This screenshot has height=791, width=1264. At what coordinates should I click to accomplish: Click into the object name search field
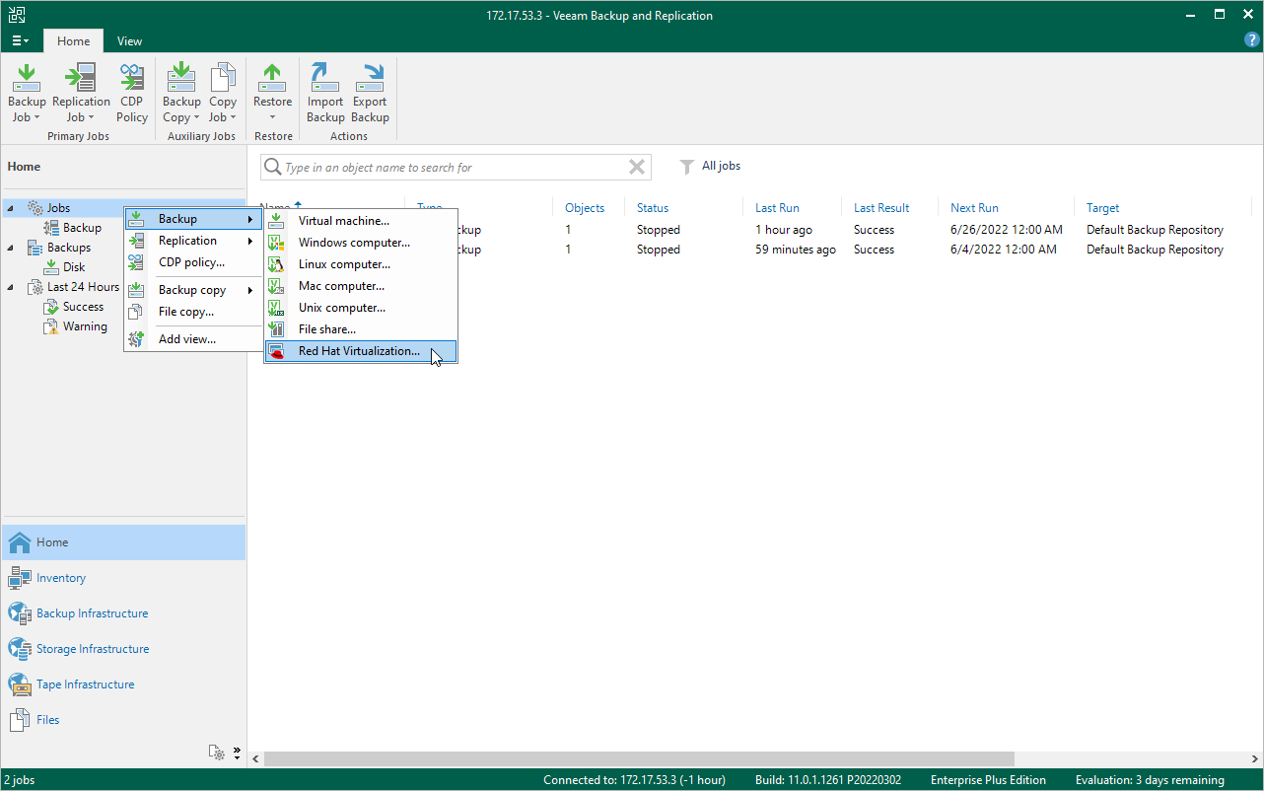(455, 168)
